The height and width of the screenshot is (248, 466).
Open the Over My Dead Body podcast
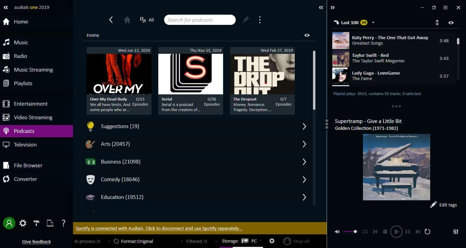tap(119, 81)
